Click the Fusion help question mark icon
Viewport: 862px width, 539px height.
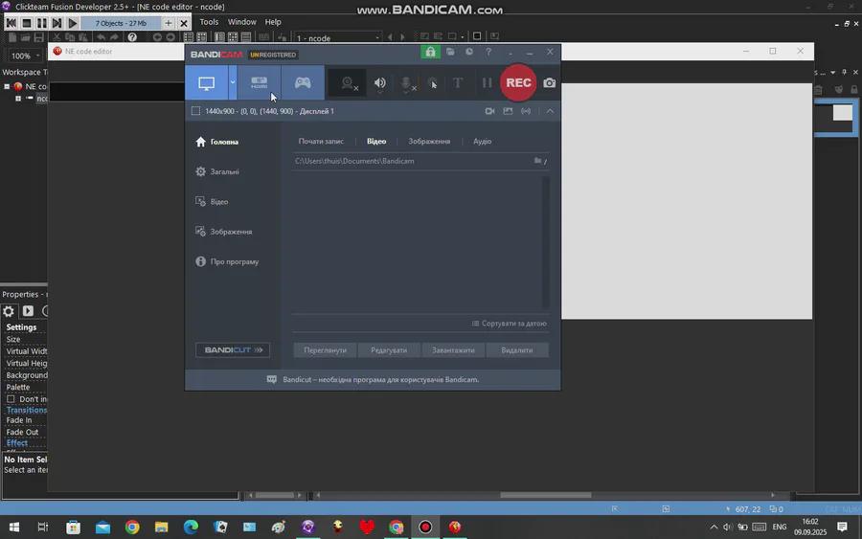(x=132, y=37)
